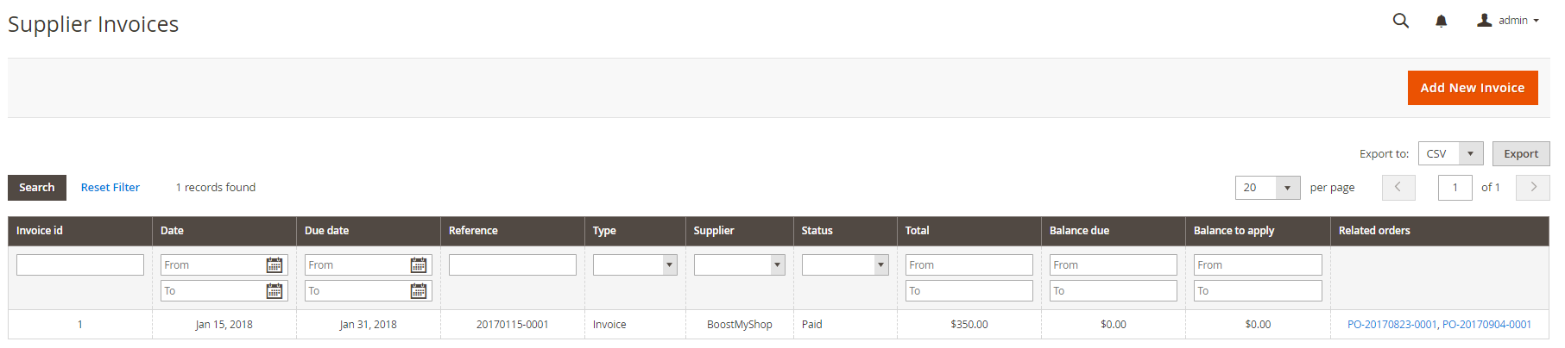1565x348 pixels.
Task: Click Add New Invoice button
Action: tap(1472, 88)
